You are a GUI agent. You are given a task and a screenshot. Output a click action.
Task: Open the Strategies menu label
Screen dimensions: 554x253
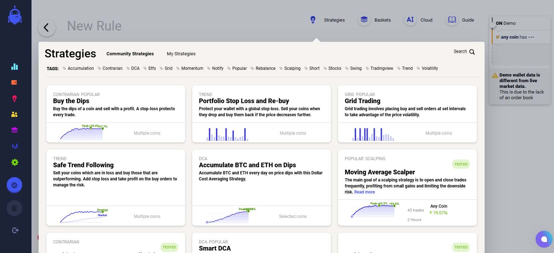click(334, 20)
